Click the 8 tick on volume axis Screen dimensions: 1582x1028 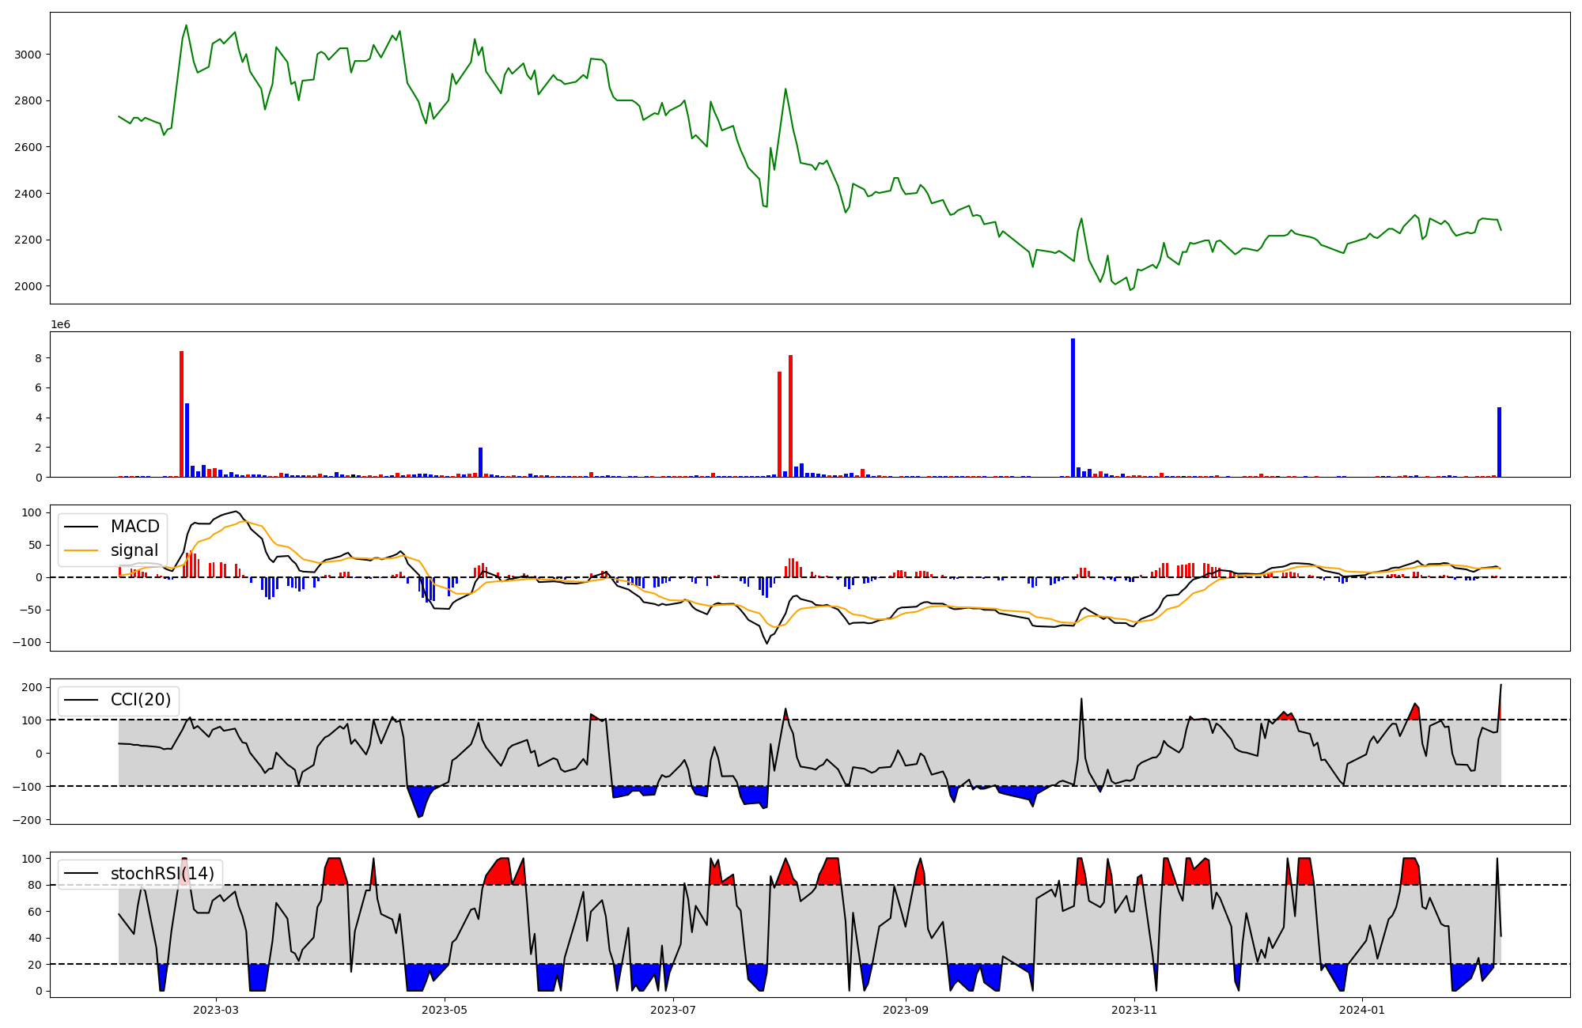tap(37, 358)
